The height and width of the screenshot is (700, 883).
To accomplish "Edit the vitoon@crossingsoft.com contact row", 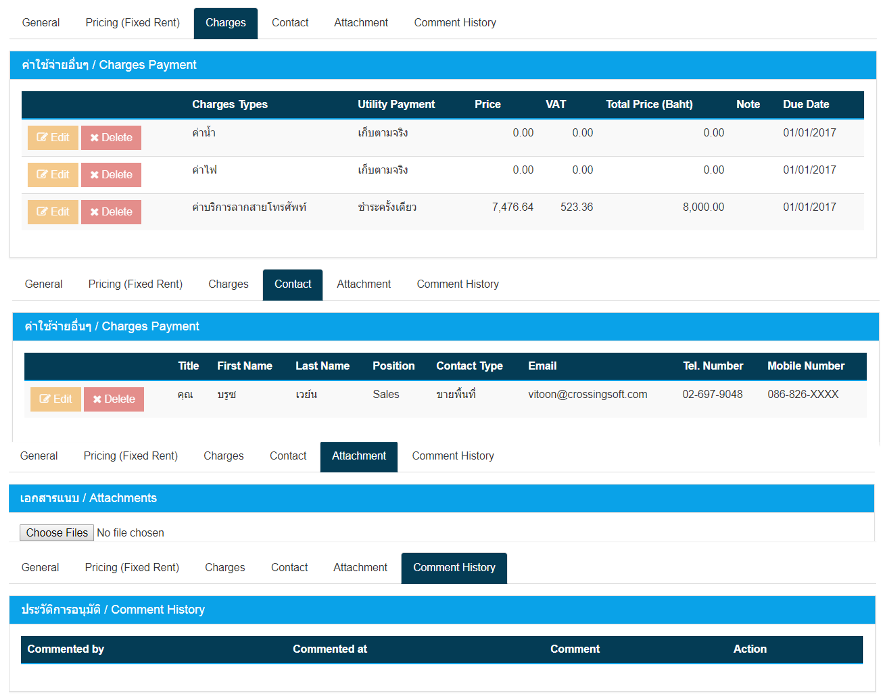I will tap(56, 399).
